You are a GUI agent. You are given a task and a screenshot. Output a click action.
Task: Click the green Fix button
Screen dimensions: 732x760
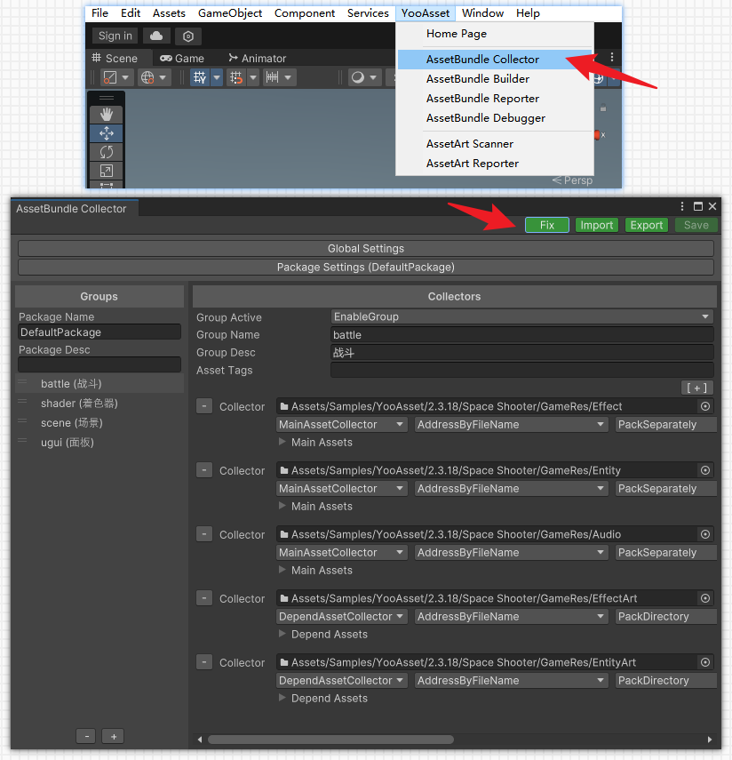point(547,225)
